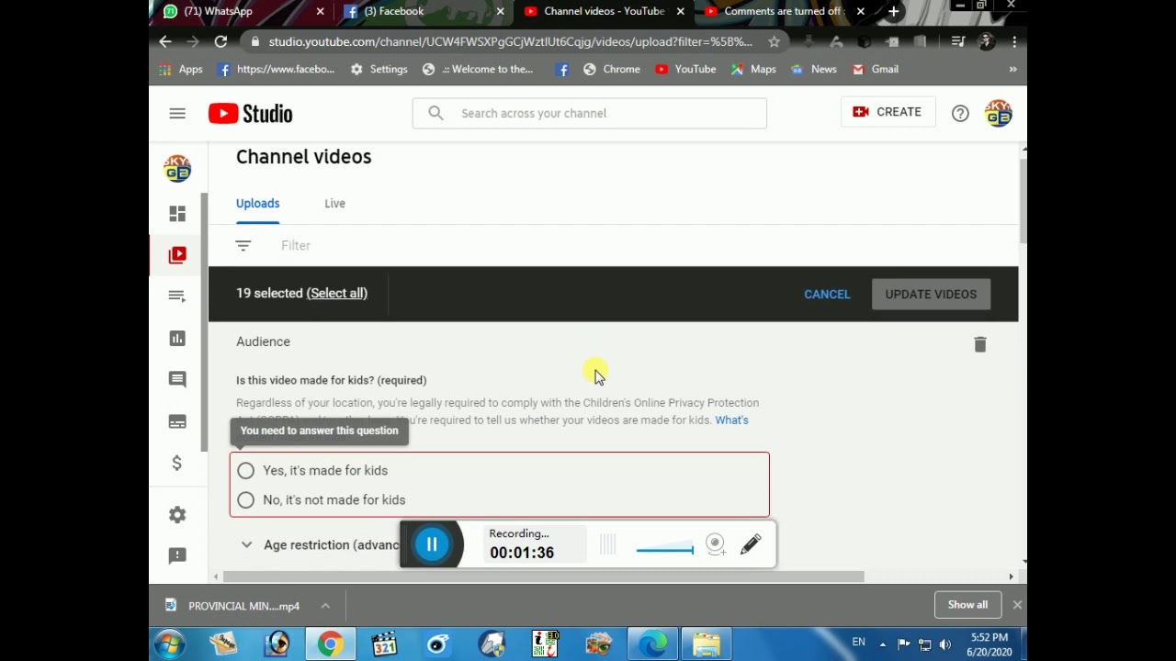Image resolution: width=1176 pixels, height=661 pixels.
Task: Open the YouTube bookmark
Action: (x=685, y=69)
